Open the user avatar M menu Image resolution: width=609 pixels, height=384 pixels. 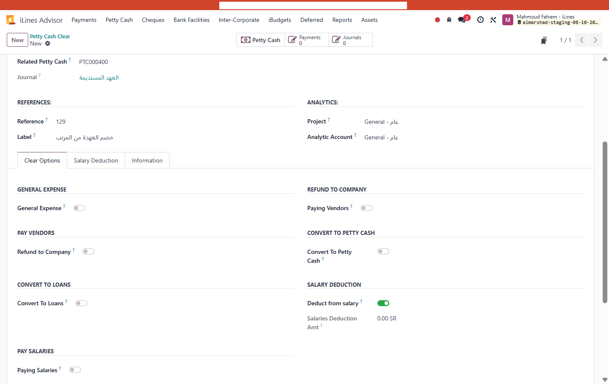(508, 20)
